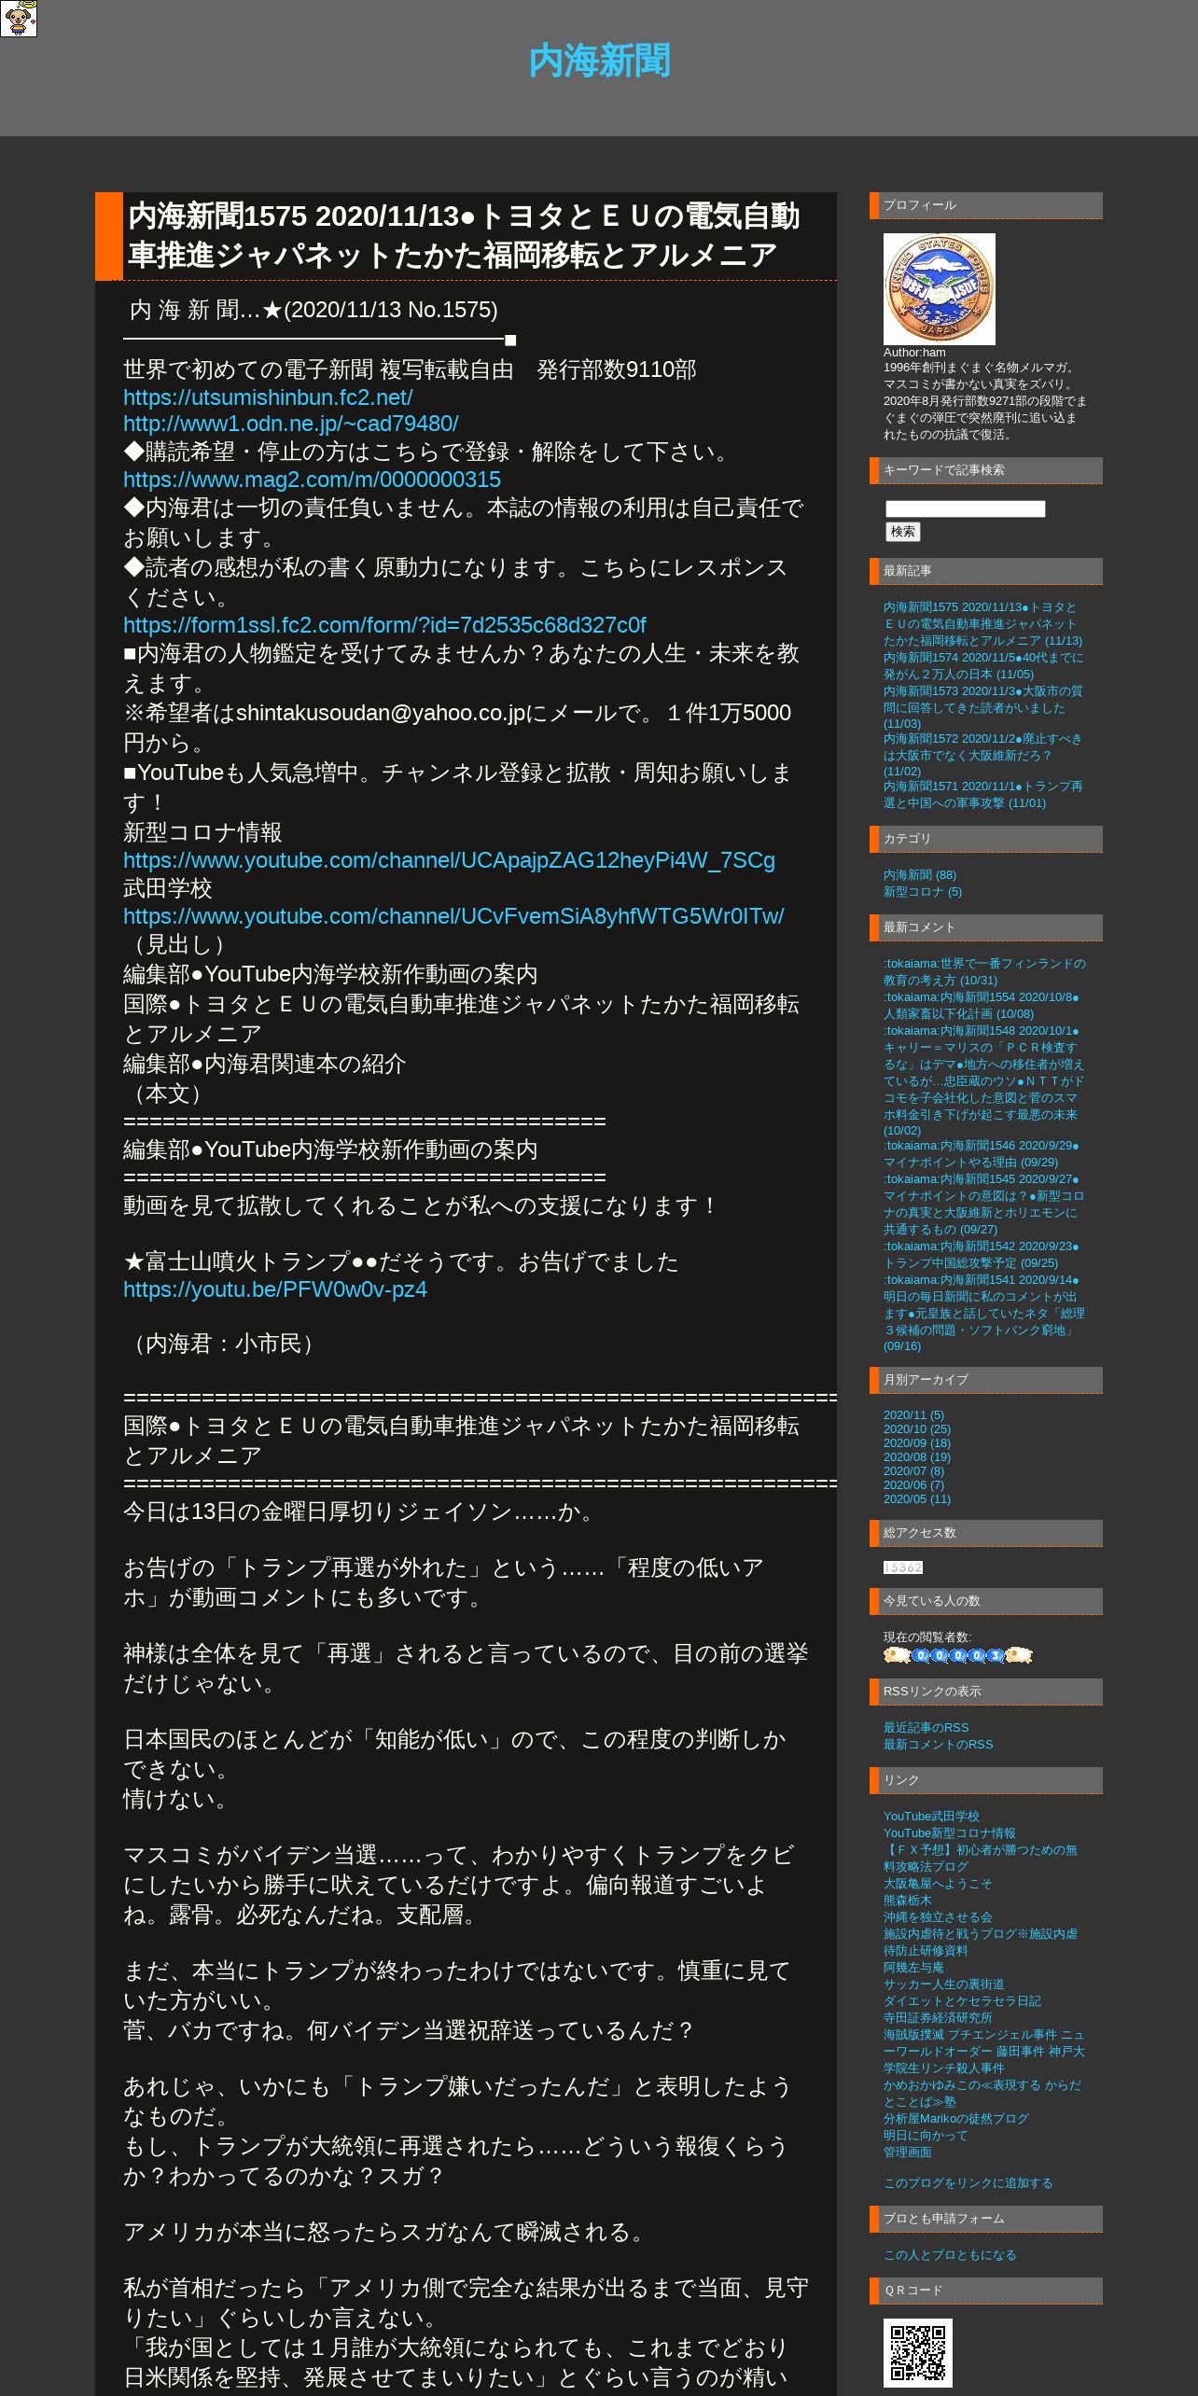
Task: Open the 管理画面 admin link
Action: [x=907, y=2152]
